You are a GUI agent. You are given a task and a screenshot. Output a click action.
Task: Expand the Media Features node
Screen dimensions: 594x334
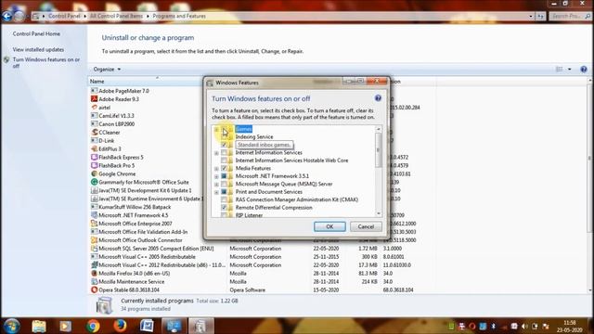[216, 169]
